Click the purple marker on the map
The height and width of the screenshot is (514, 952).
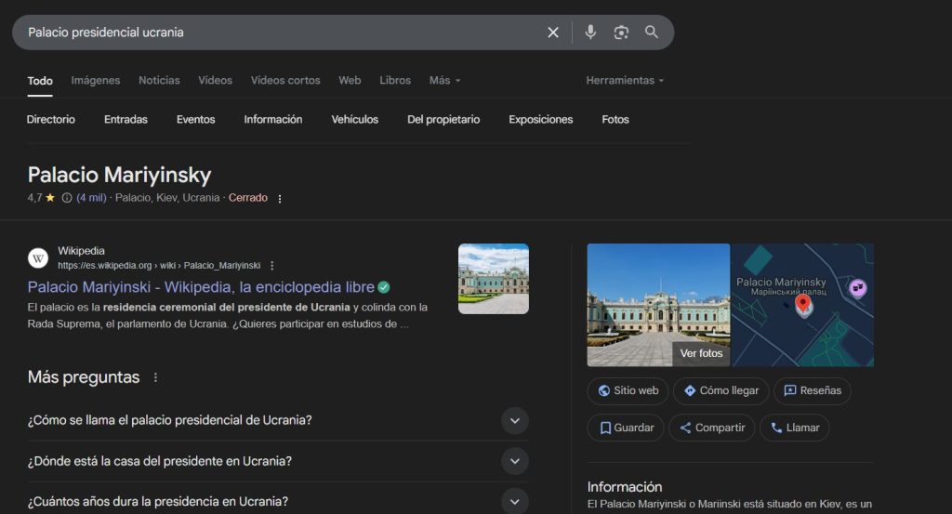[857, 288]
